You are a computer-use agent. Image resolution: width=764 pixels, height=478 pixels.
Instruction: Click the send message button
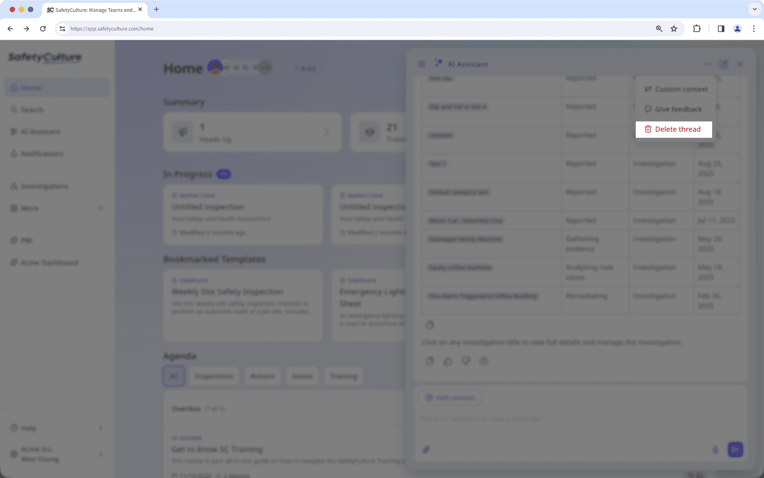pos(735,449)
